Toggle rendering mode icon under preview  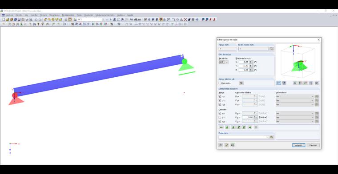pos(284,83)
